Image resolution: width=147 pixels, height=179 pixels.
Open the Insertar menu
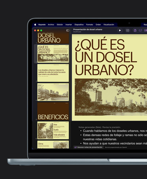(69, 25)
